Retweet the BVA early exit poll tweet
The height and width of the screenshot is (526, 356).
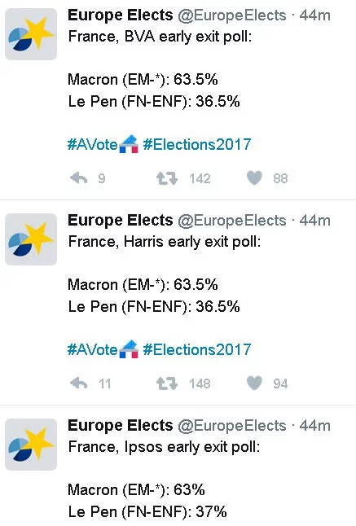[167, 178]
